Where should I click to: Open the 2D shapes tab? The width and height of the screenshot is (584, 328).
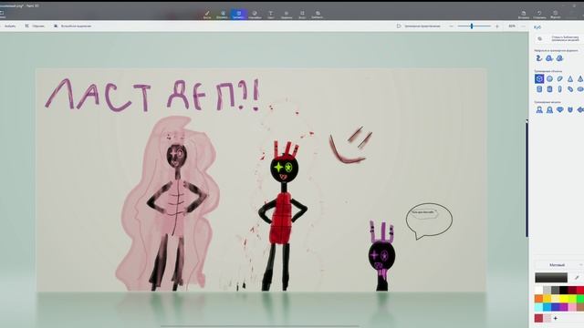pyautogui.click(x=223, y=15)
